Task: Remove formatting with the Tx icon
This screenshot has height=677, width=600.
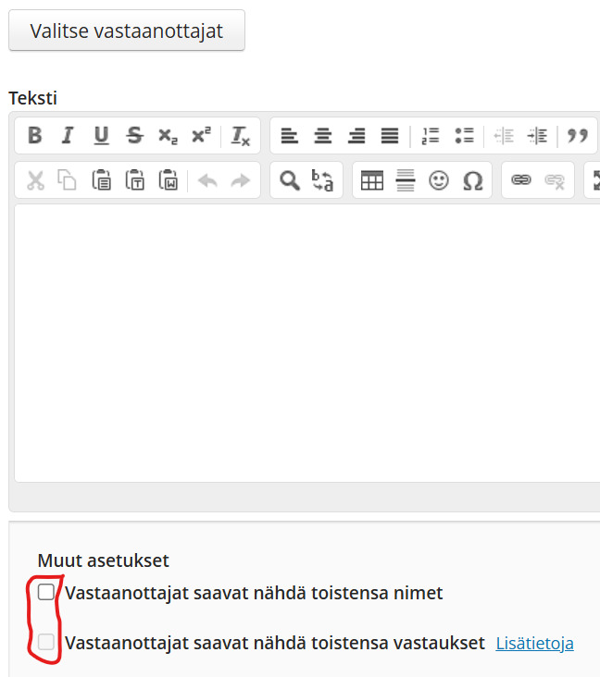Action: [x=241, y=136]
